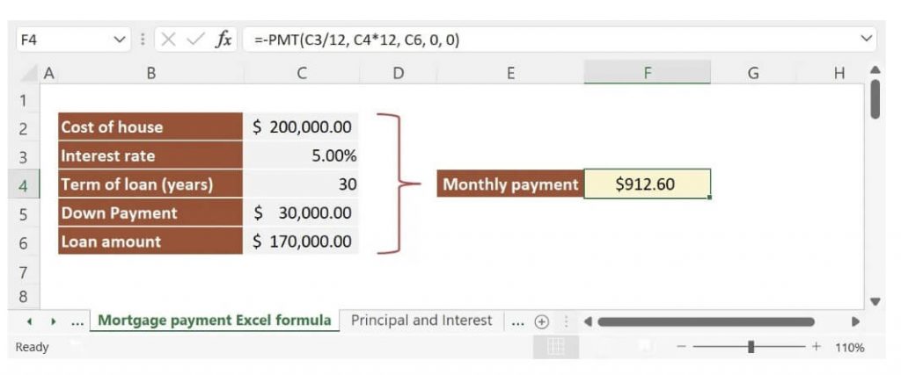901x375 pixels.
Task: Open the Name Box dropdown arrow
Action: coord(120,40)
